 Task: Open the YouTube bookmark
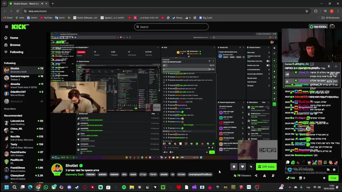pos(46,18)
